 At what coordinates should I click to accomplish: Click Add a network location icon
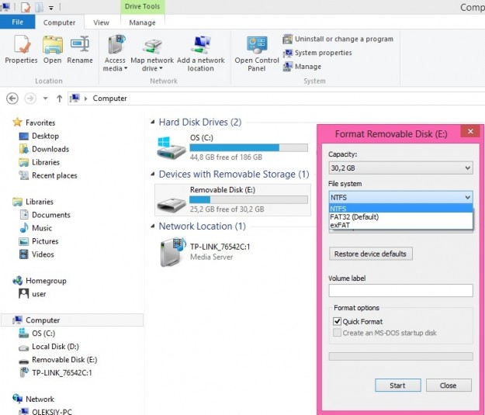coord(200,45)
